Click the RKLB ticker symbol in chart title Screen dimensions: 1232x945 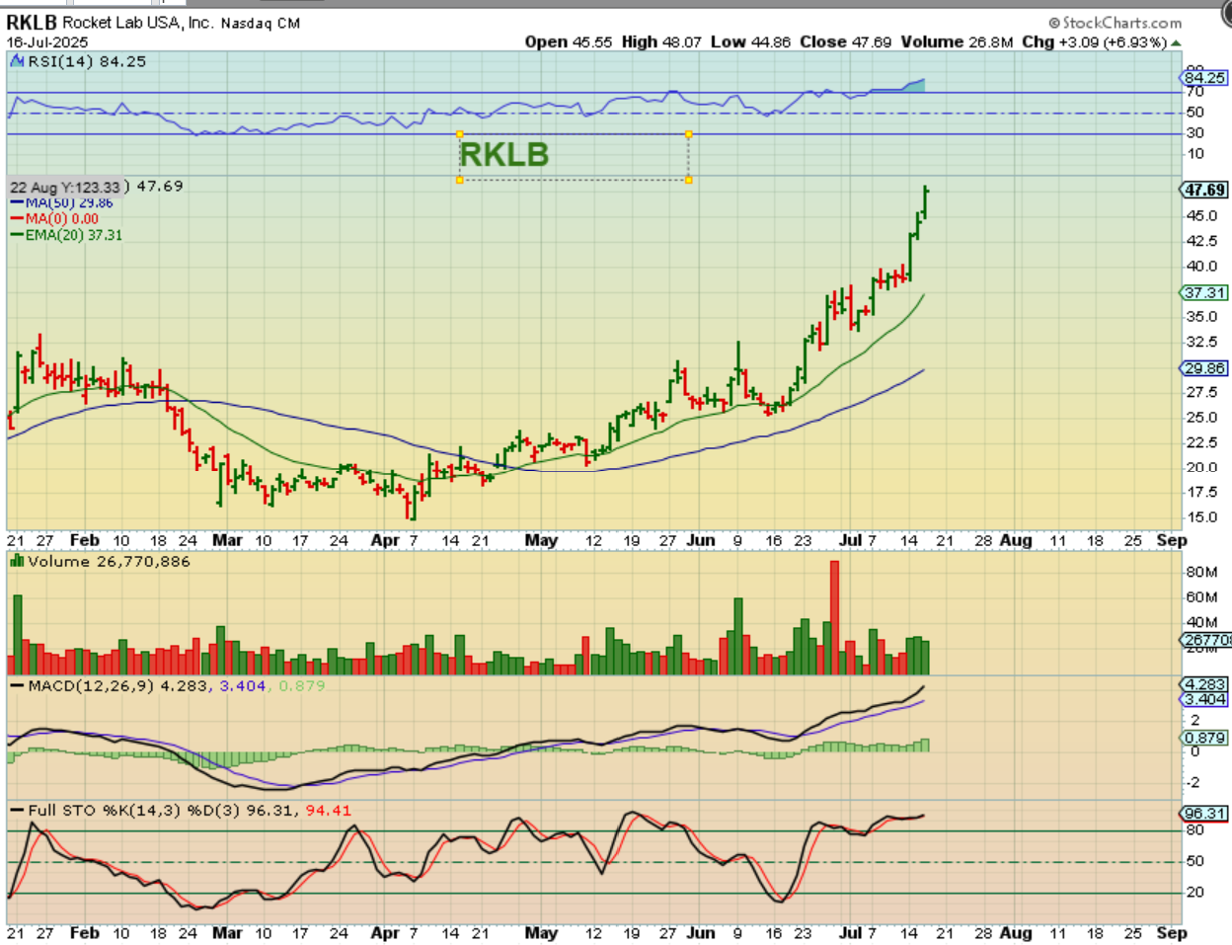coord(32,22)
